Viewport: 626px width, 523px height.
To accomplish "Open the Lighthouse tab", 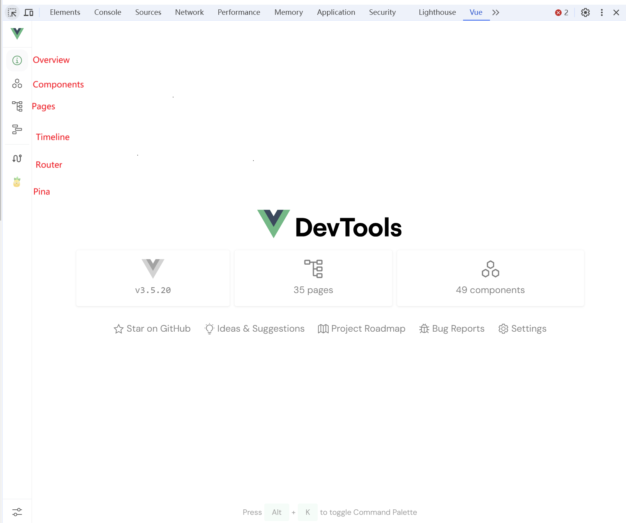I will click(437, 12).
